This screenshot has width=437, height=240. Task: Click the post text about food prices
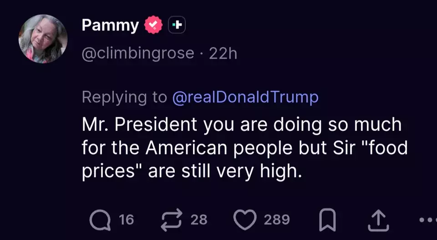point(245,148)
